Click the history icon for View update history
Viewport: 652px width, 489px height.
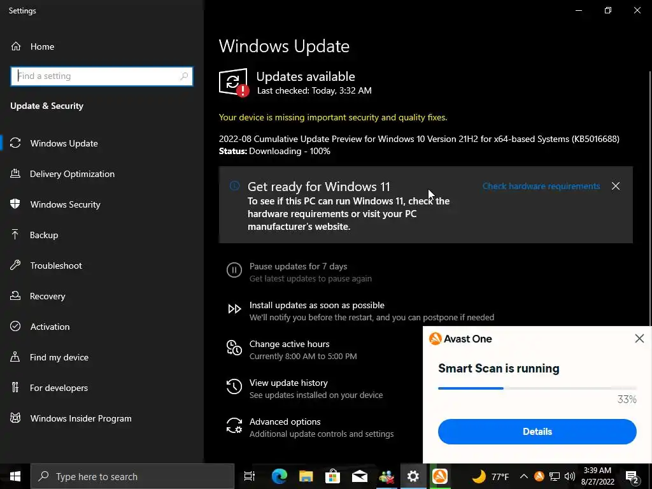tap(234, 386)
